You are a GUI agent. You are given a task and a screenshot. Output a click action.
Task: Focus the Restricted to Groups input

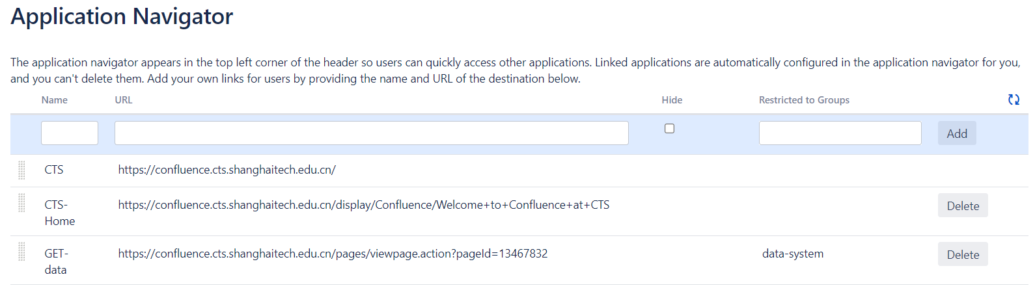click(x=840, y=133)
